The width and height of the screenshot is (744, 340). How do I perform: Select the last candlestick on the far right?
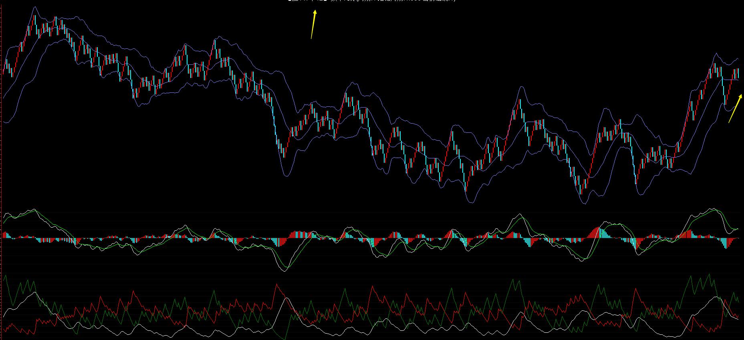point(738,73)
